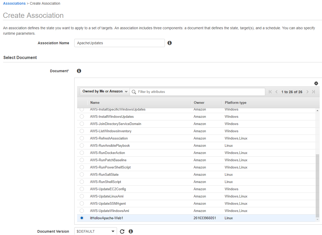
Task: Click the info icon beside Association Name
Action: click(170, 43)
